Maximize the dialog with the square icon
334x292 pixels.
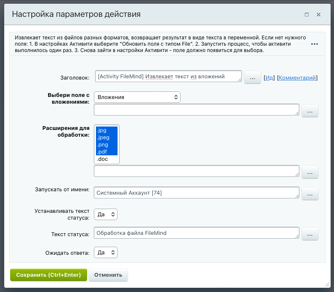click(307, 14)
